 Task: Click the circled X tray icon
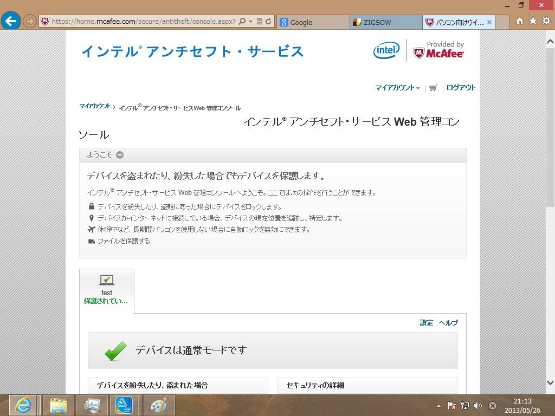pos(492,406)
